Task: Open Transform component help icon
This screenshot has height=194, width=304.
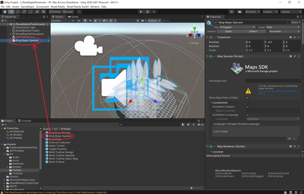Action: click(291, 37)
